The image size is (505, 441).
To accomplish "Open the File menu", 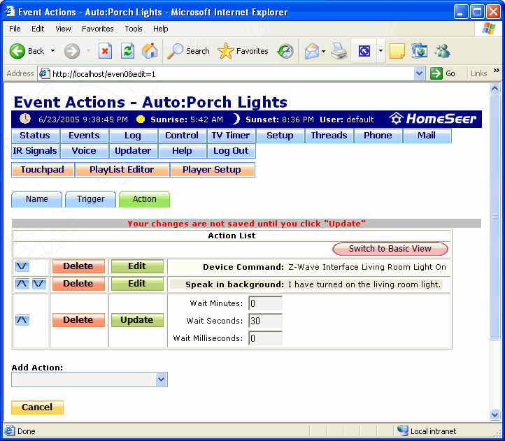I will 15,29.
